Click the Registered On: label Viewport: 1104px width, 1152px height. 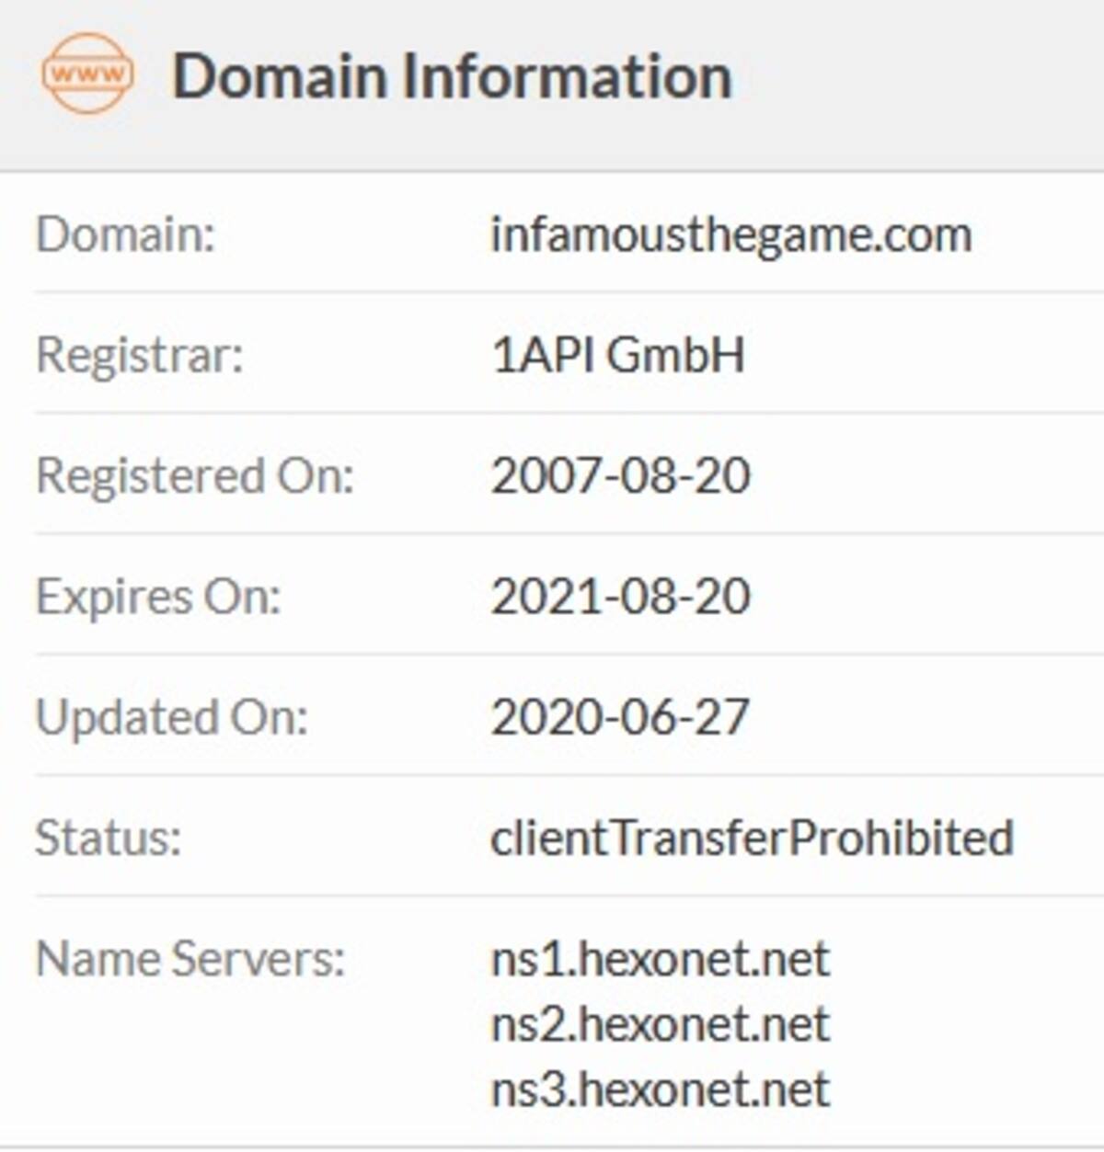(x=195, y=476)
